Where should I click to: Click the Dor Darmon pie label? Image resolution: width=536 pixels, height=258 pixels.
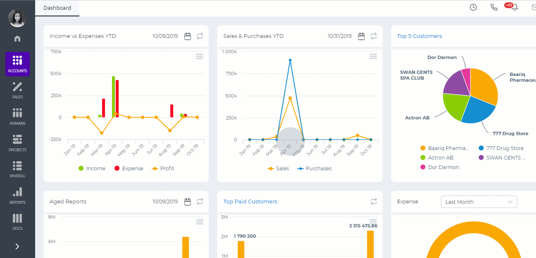(442, 57)
